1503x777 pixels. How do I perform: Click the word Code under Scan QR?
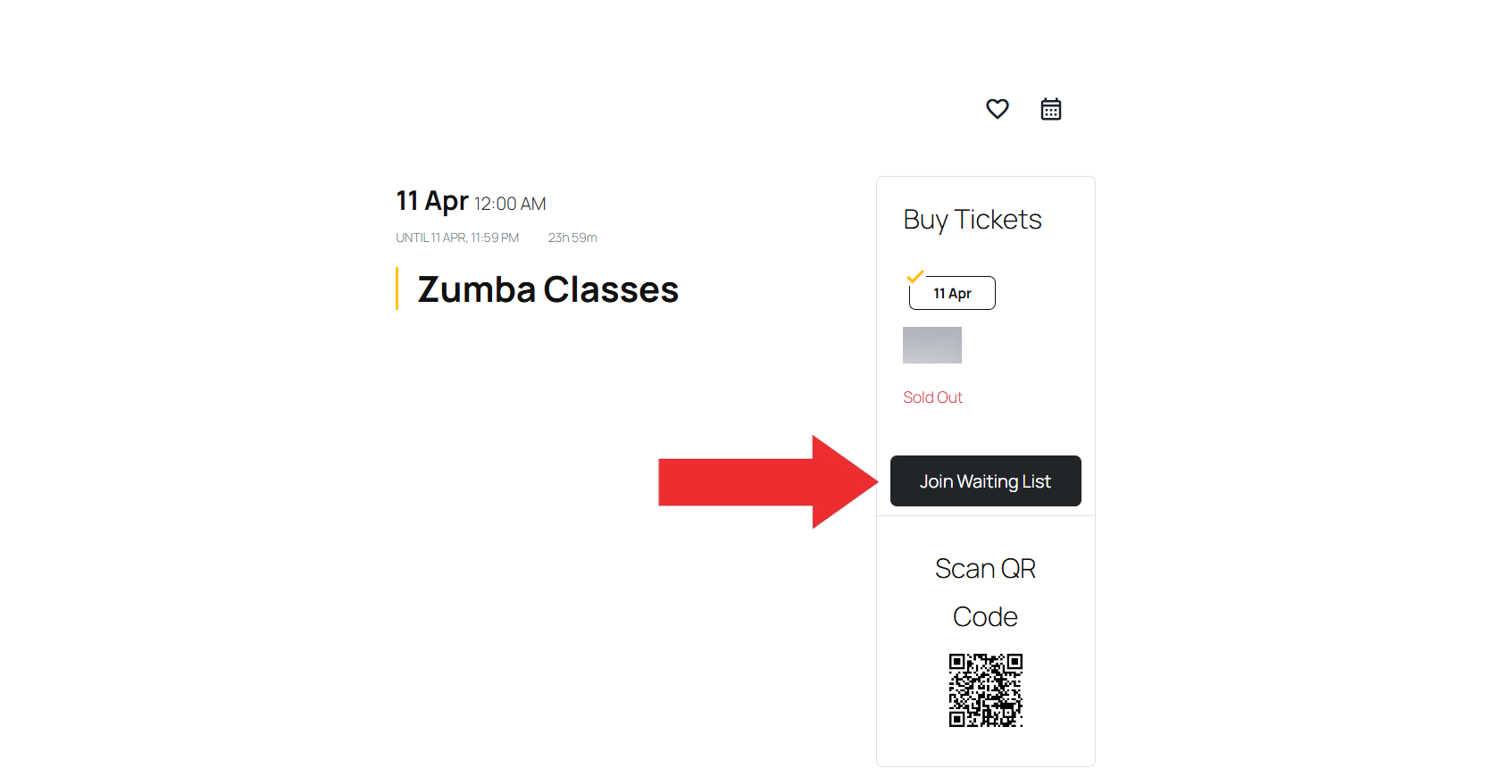coord(985,617)
